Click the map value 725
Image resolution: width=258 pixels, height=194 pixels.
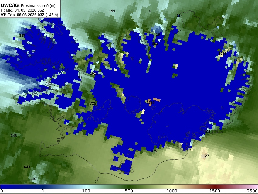(x=93, y=103)
